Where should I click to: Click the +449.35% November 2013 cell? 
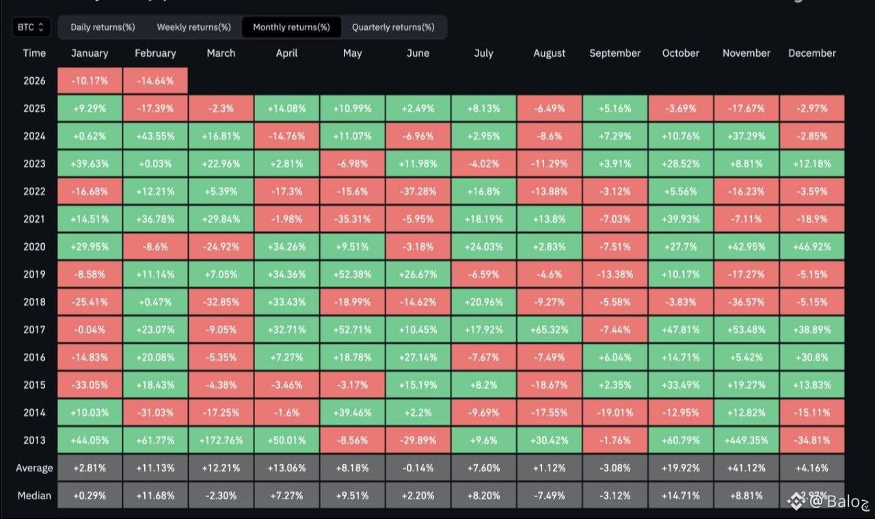click(746, 440)
